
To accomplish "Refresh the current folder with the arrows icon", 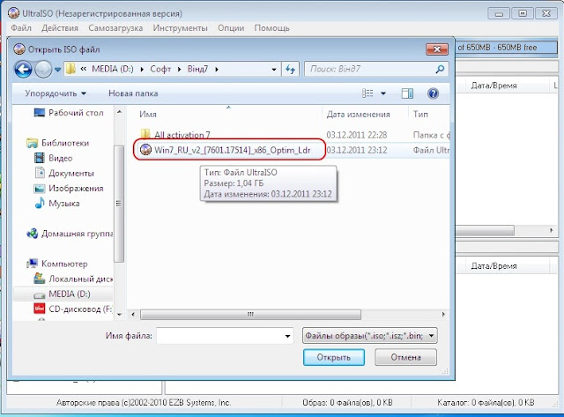I will coord(290,69).
